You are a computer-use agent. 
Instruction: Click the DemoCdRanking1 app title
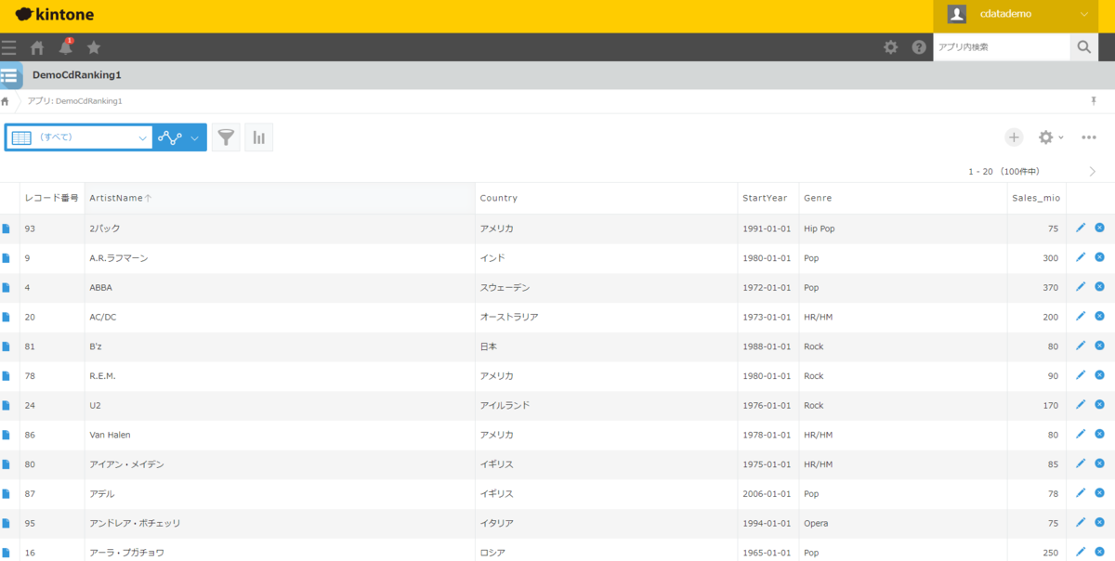point(77,75)
